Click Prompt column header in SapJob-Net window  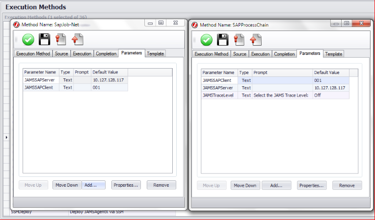(x=82, y=72)
